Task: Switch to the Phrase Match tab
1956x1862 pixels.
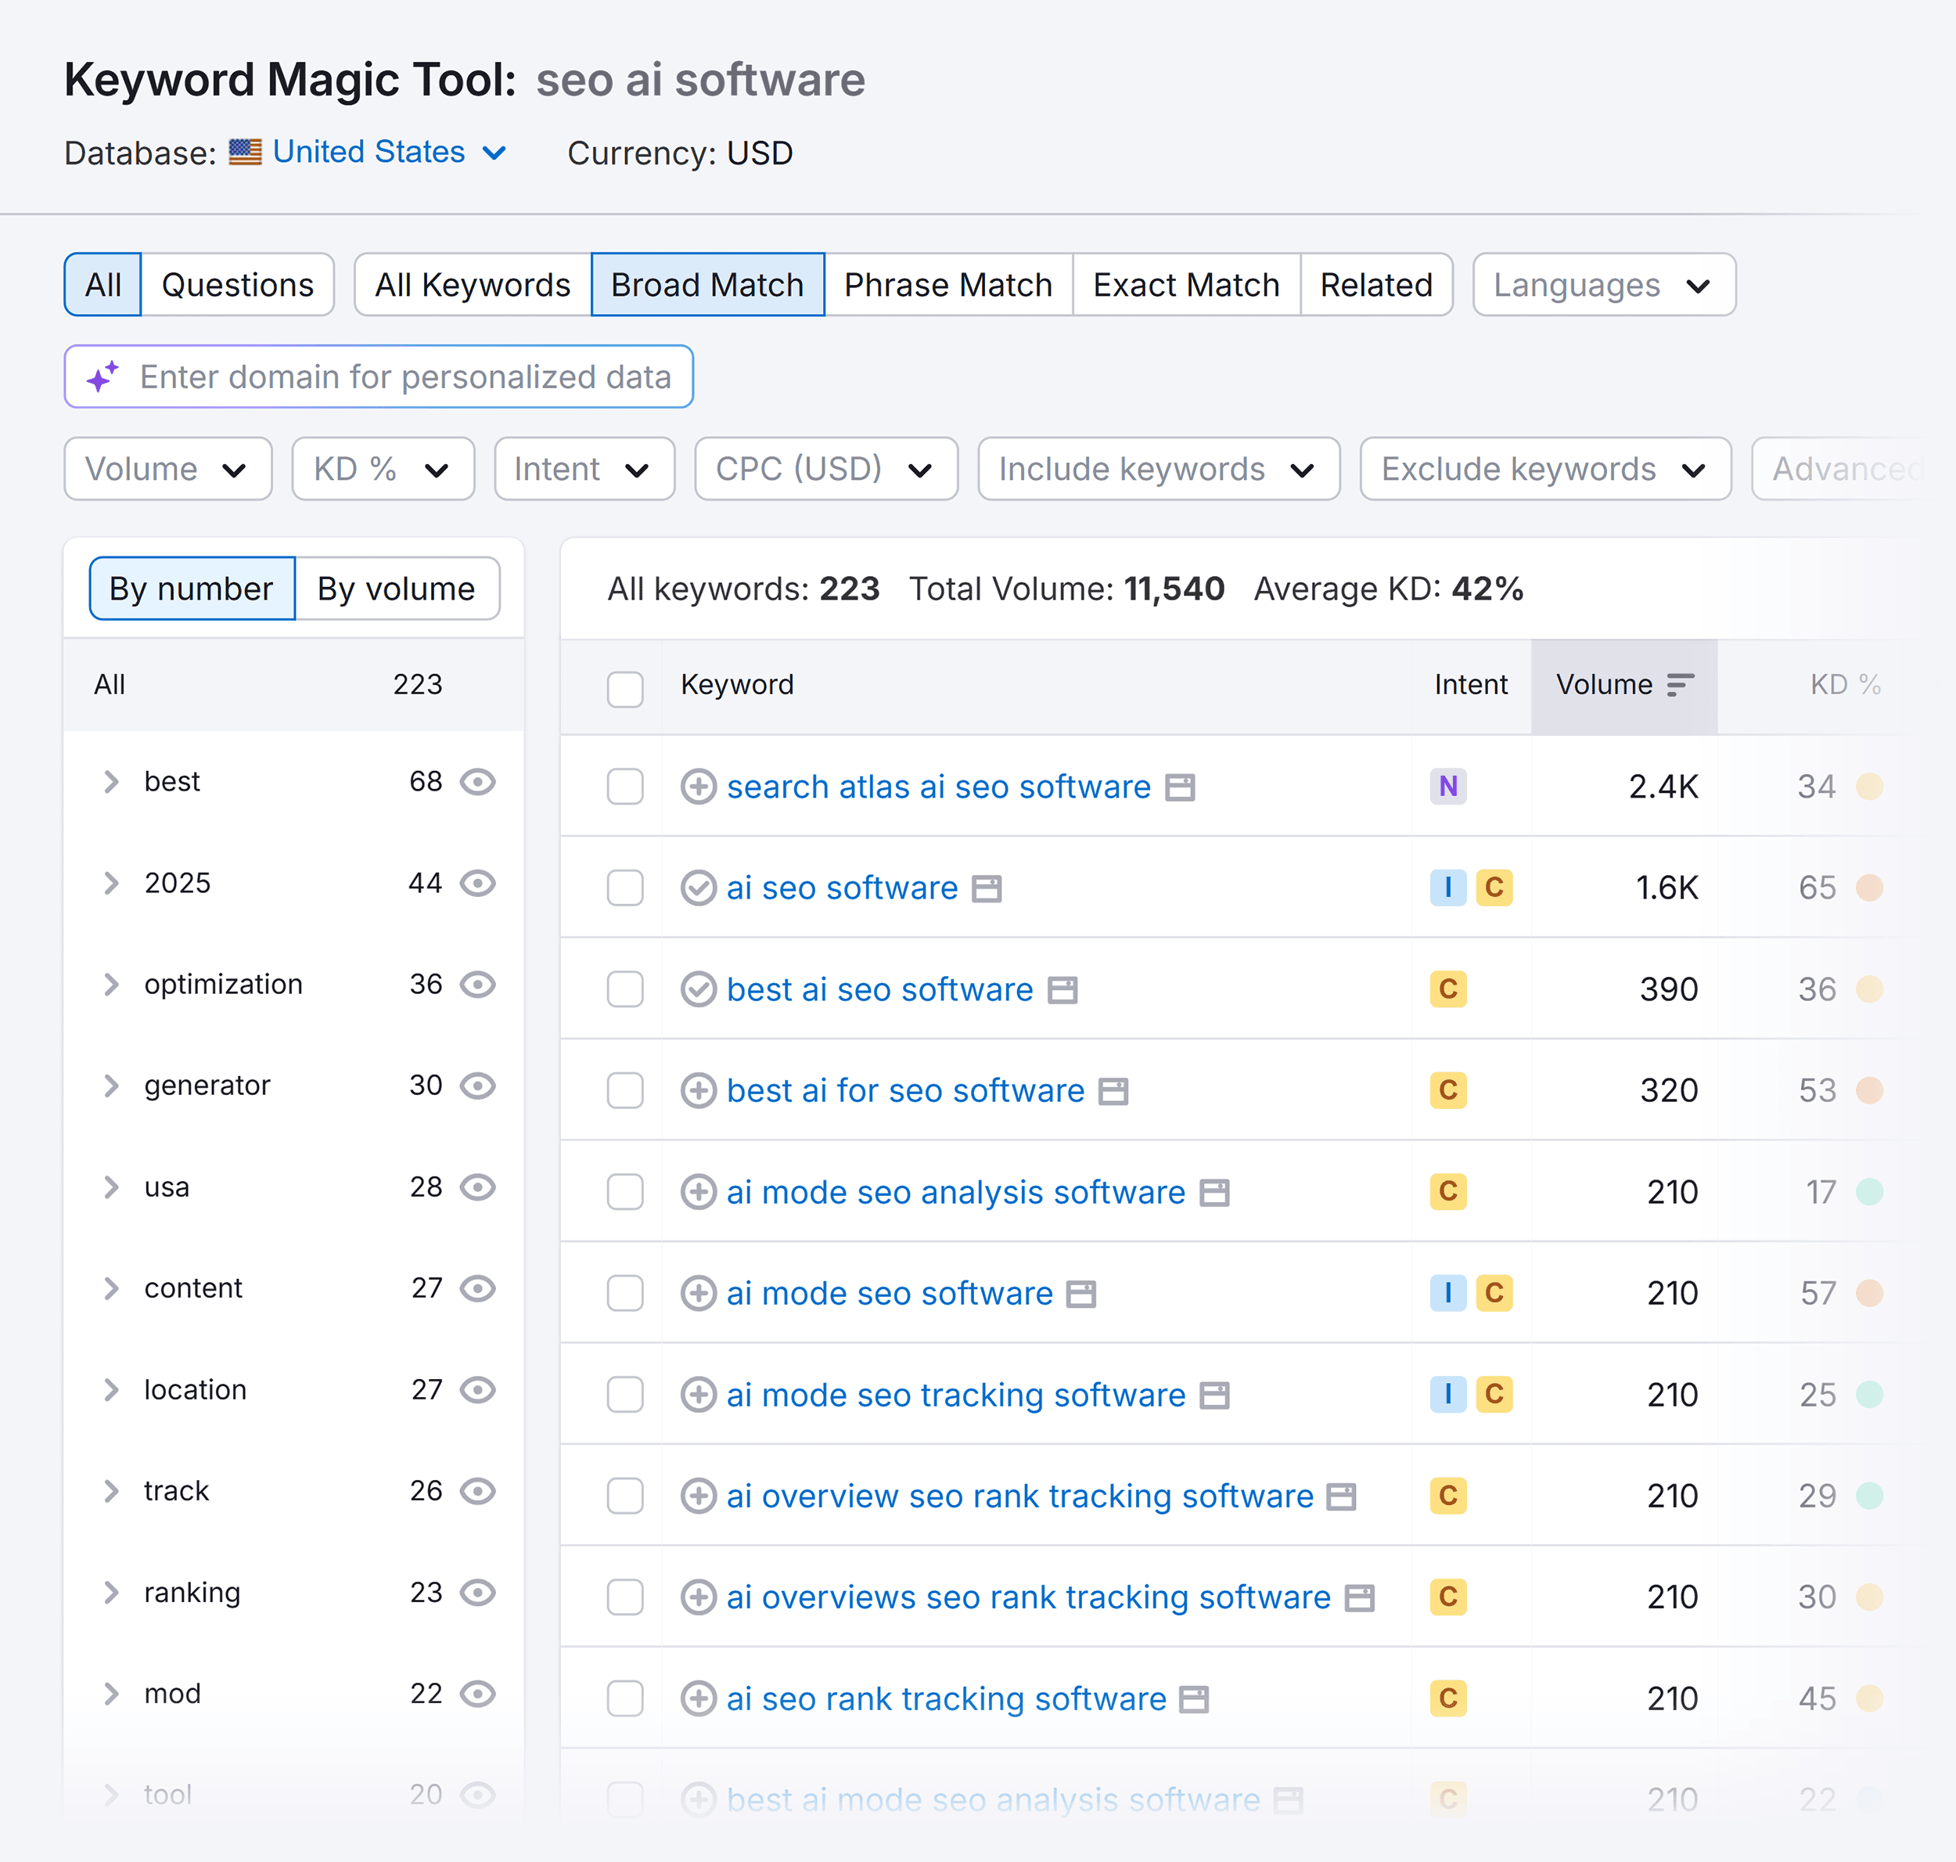Action: pyautogui.click(x=947, y=285)
